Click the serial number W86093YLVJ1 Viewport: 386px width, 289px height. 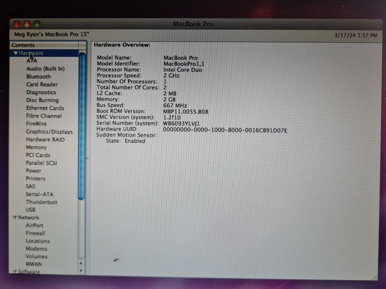(x=181, y=123)
